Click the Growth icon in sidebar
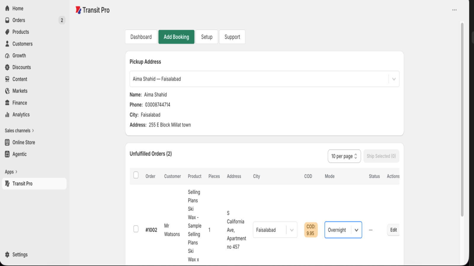This screenshot has width=474, height=266. tap(7, 56)
